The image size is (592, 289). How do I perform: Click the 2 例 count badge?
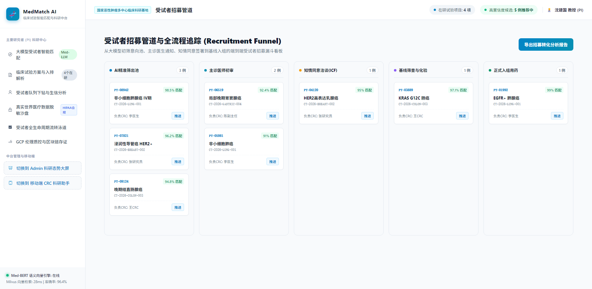coord(277,70)
